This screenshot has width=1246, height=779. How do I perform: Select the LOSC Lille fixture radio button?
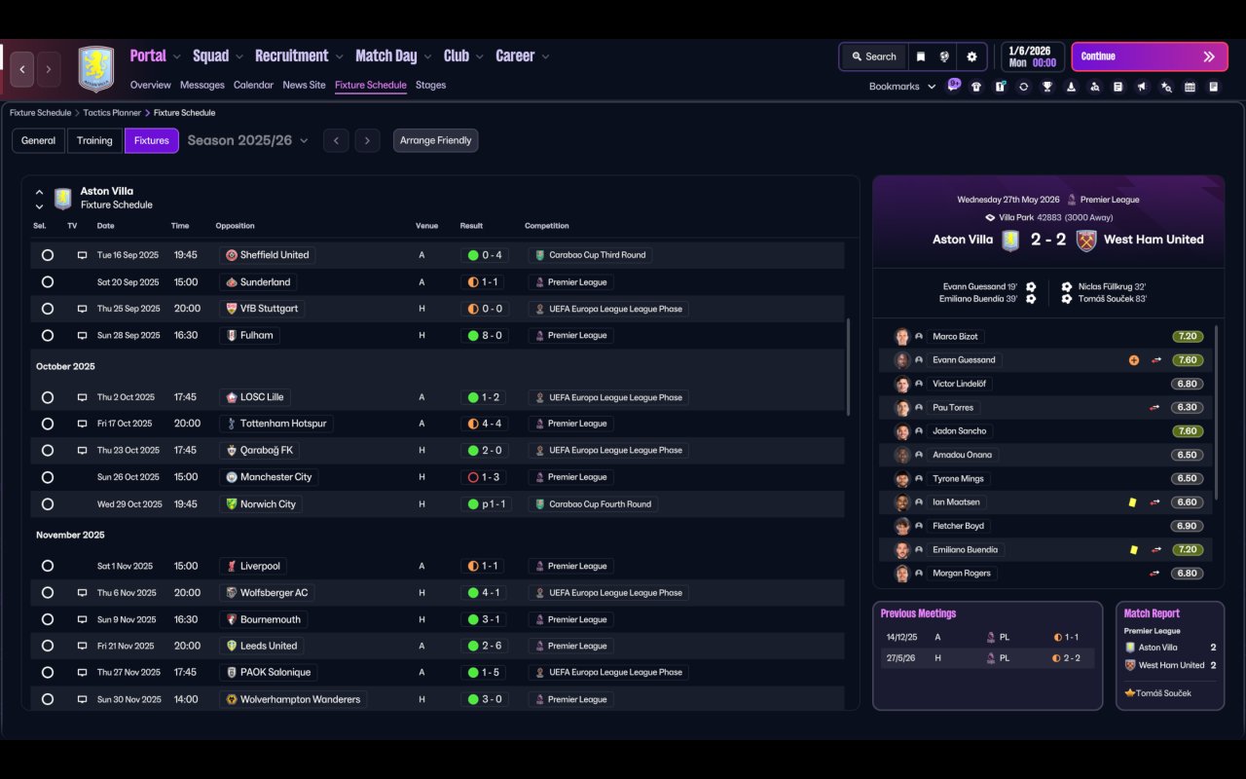click(x=48, y=397)
